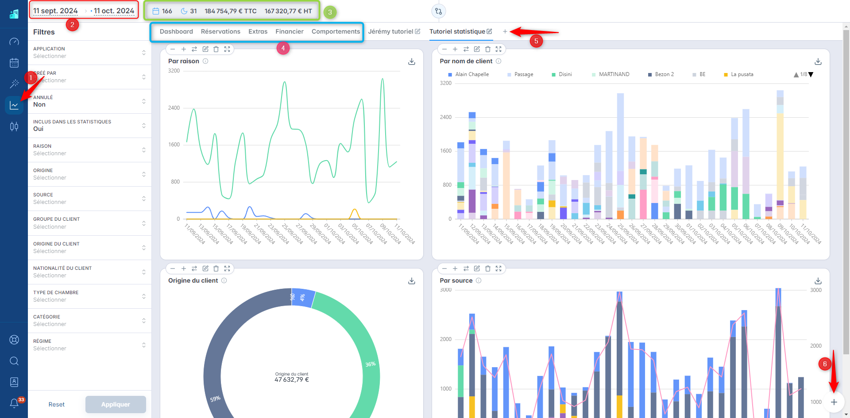Go to next legend page arrow
The width and height of the screenshot is (850, 418).
(x=811, y=75)
